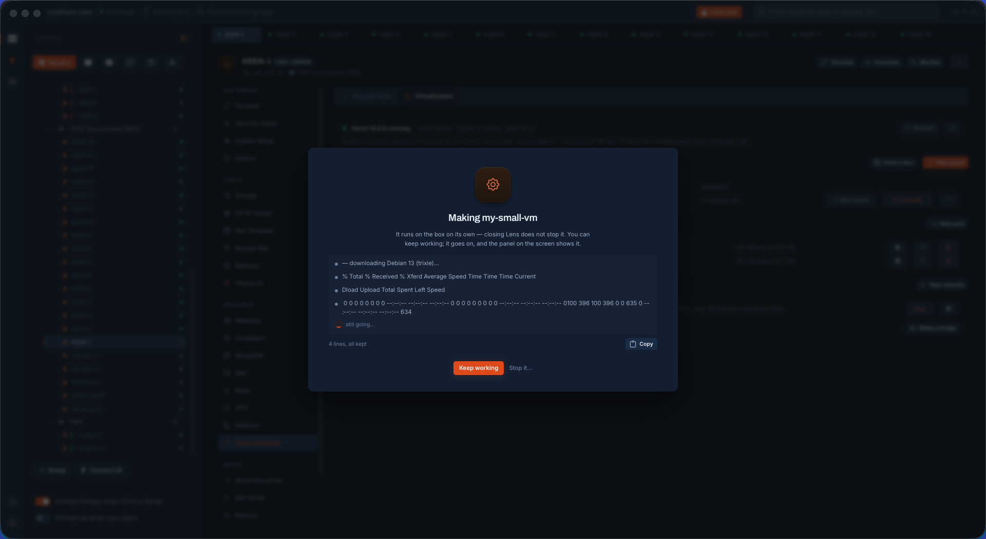986x539 pixels.
Task: Click the spinner beside "still going..."
Action: tap(338, 325)
